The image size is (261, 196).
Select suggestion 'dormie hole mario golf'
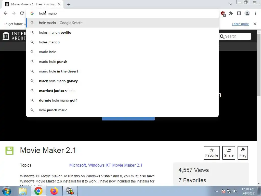point(122,100)
